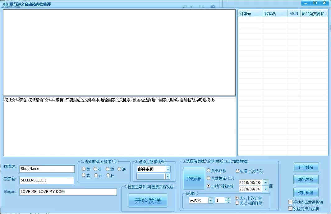The image size is (331, 214).
Task: Click the ASIN column header
Action: coord(294,14)
